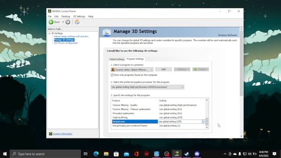Click the Forward arrow icon in toolbar
Screen dimensions: 281x158
68,22
